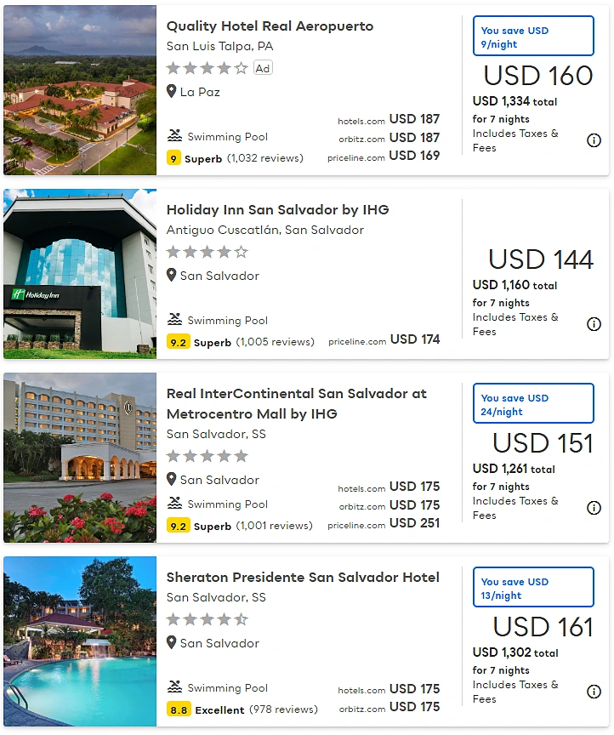Open Real InterContinental San Salvador listing title
Screen dimensions: 614x735
tap(297, 403)
